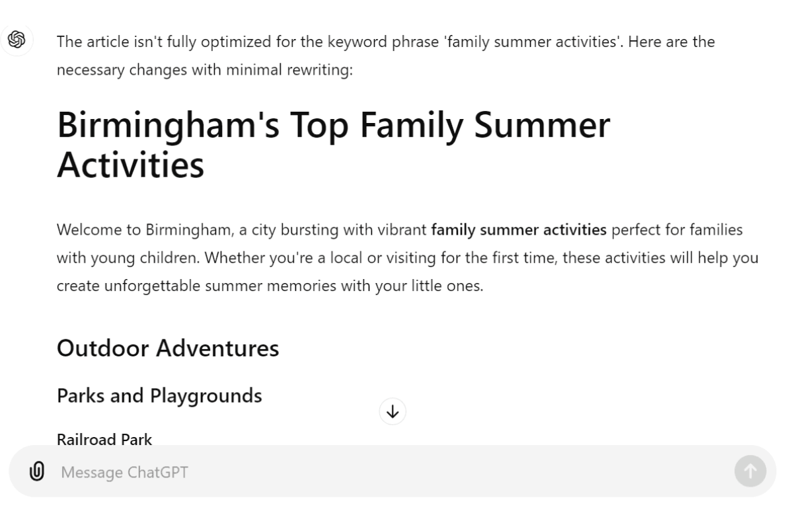
Task: Click the bold family summer activities phrase
Action: tap(519, 230)
